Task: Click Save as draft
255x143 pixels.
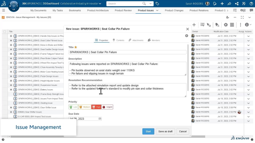Action: tap(165, 132)
